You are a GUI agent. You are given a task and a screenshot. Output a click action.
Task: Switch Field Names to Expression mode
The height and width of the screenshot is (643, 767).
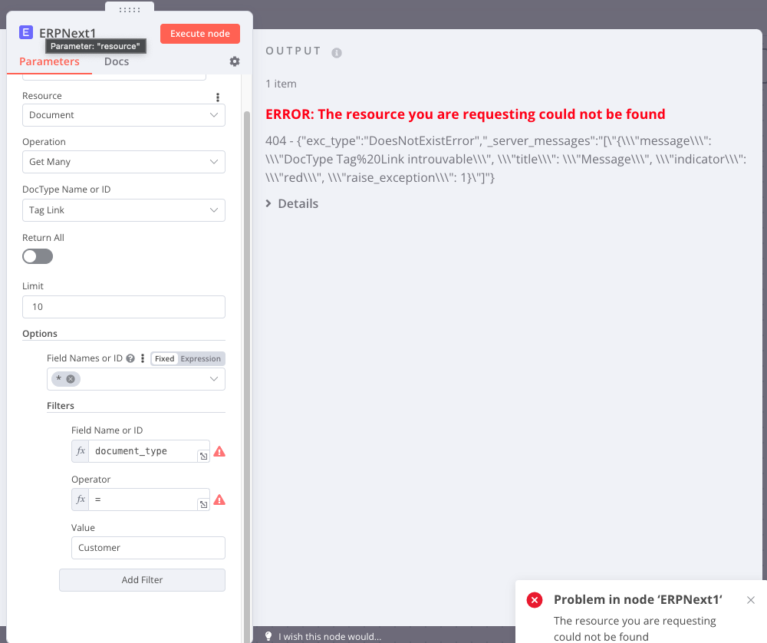pos(200,358)
